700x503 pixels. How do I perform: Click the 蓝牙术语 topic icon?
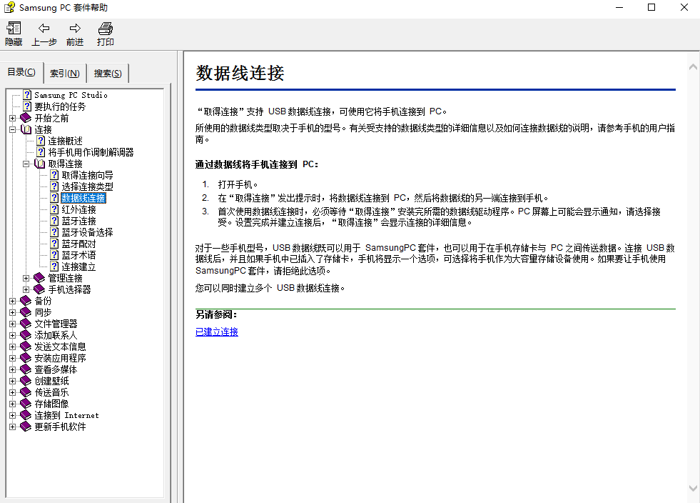tap(54, 255)
